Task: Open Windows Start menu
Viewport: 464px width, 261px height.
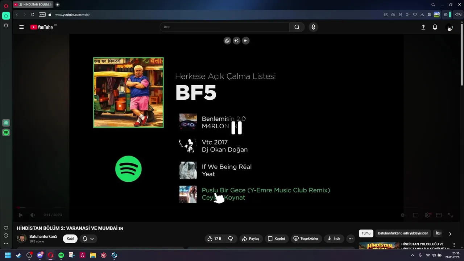Action: [x=8, y=255]
